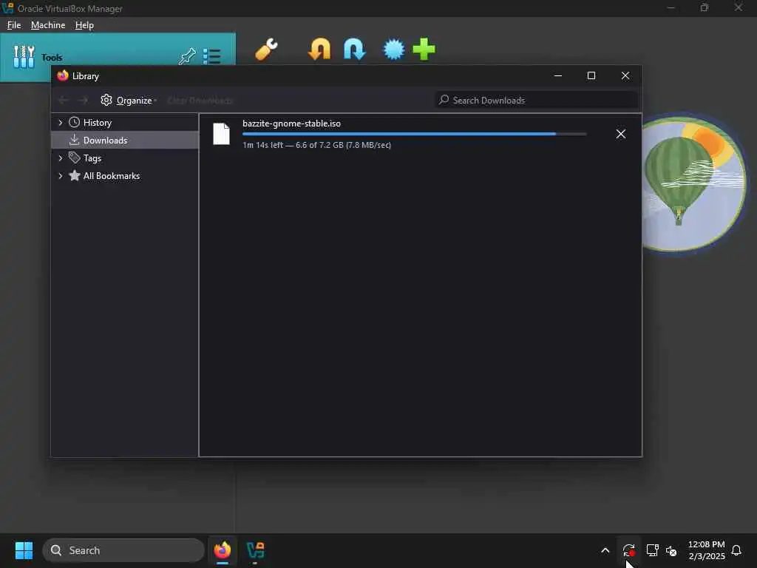Viewport: 757px width, 568px height.
Task: Click the VirtualBox logo in the title bar
Action: pyautogui.click(x=7, y=7)
